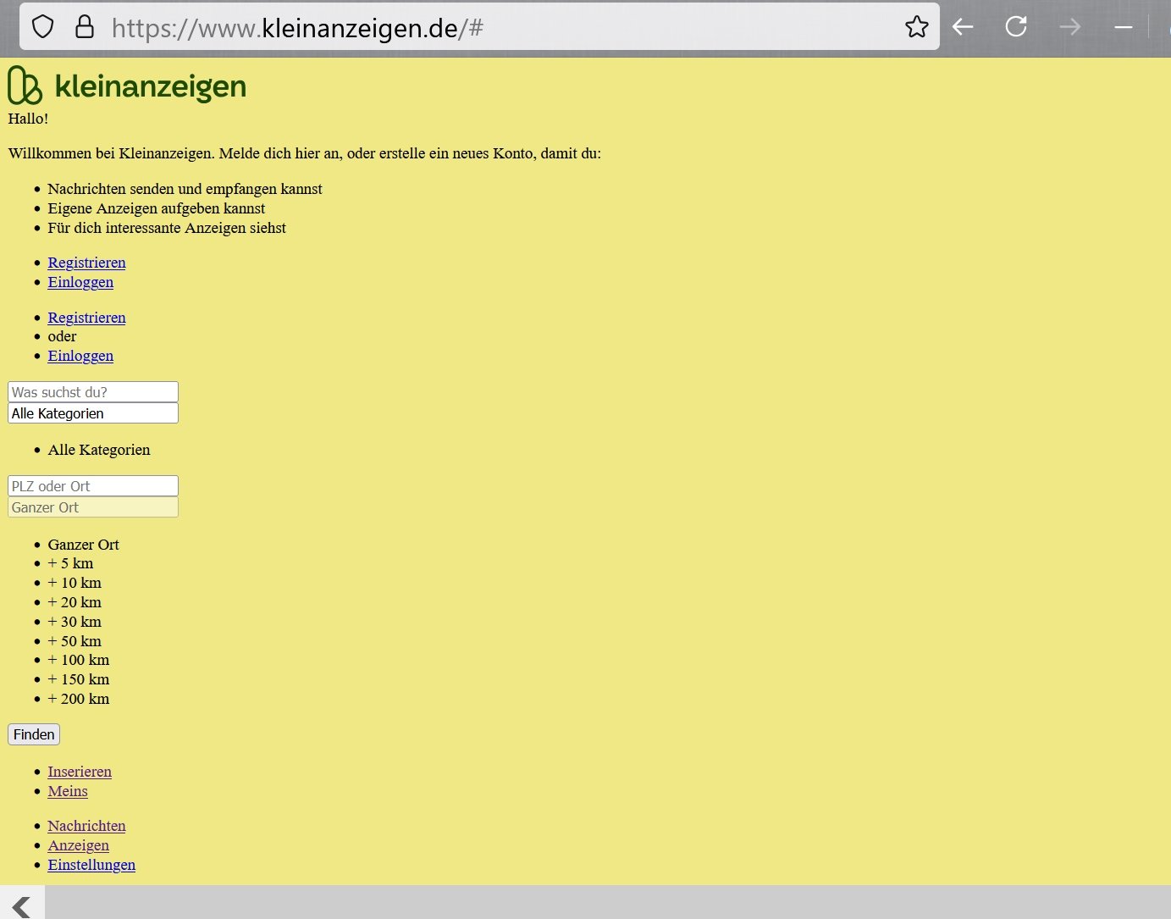
Task: Open the Registrieren link above 'oder'
Action: pyautogui.click(x=86, y=318)
